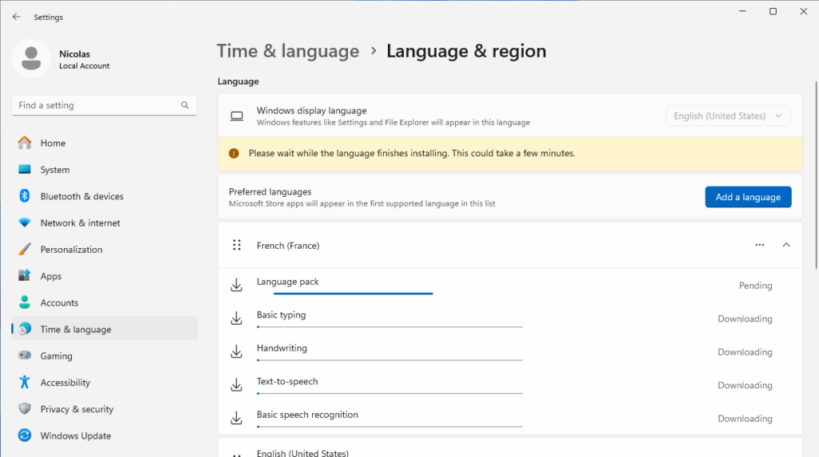This screenshot has height=457, width=819.
Task: Click the Downloading status for Text-to-speech
Action: coord(745,385)
